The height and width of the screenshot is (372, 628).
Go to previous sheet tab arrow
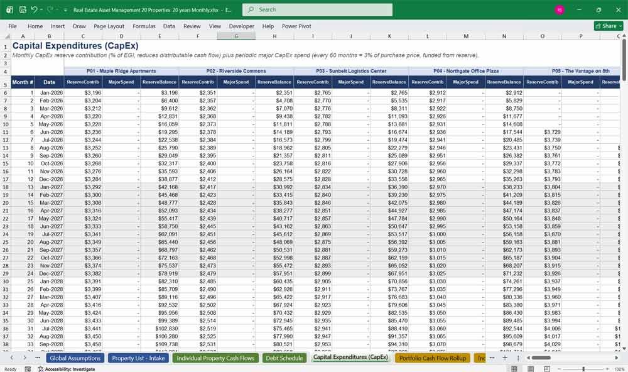click(11, 358)
